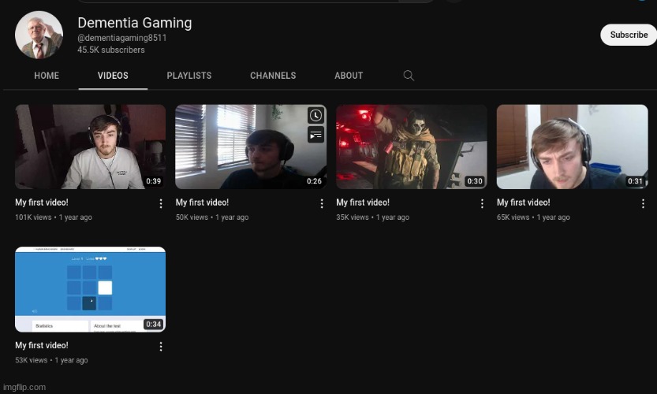Play the 0:34 blue memory test thumbnail
Image resolution: width=657 pixels, height=394 pixels.
tap(90, 289)
